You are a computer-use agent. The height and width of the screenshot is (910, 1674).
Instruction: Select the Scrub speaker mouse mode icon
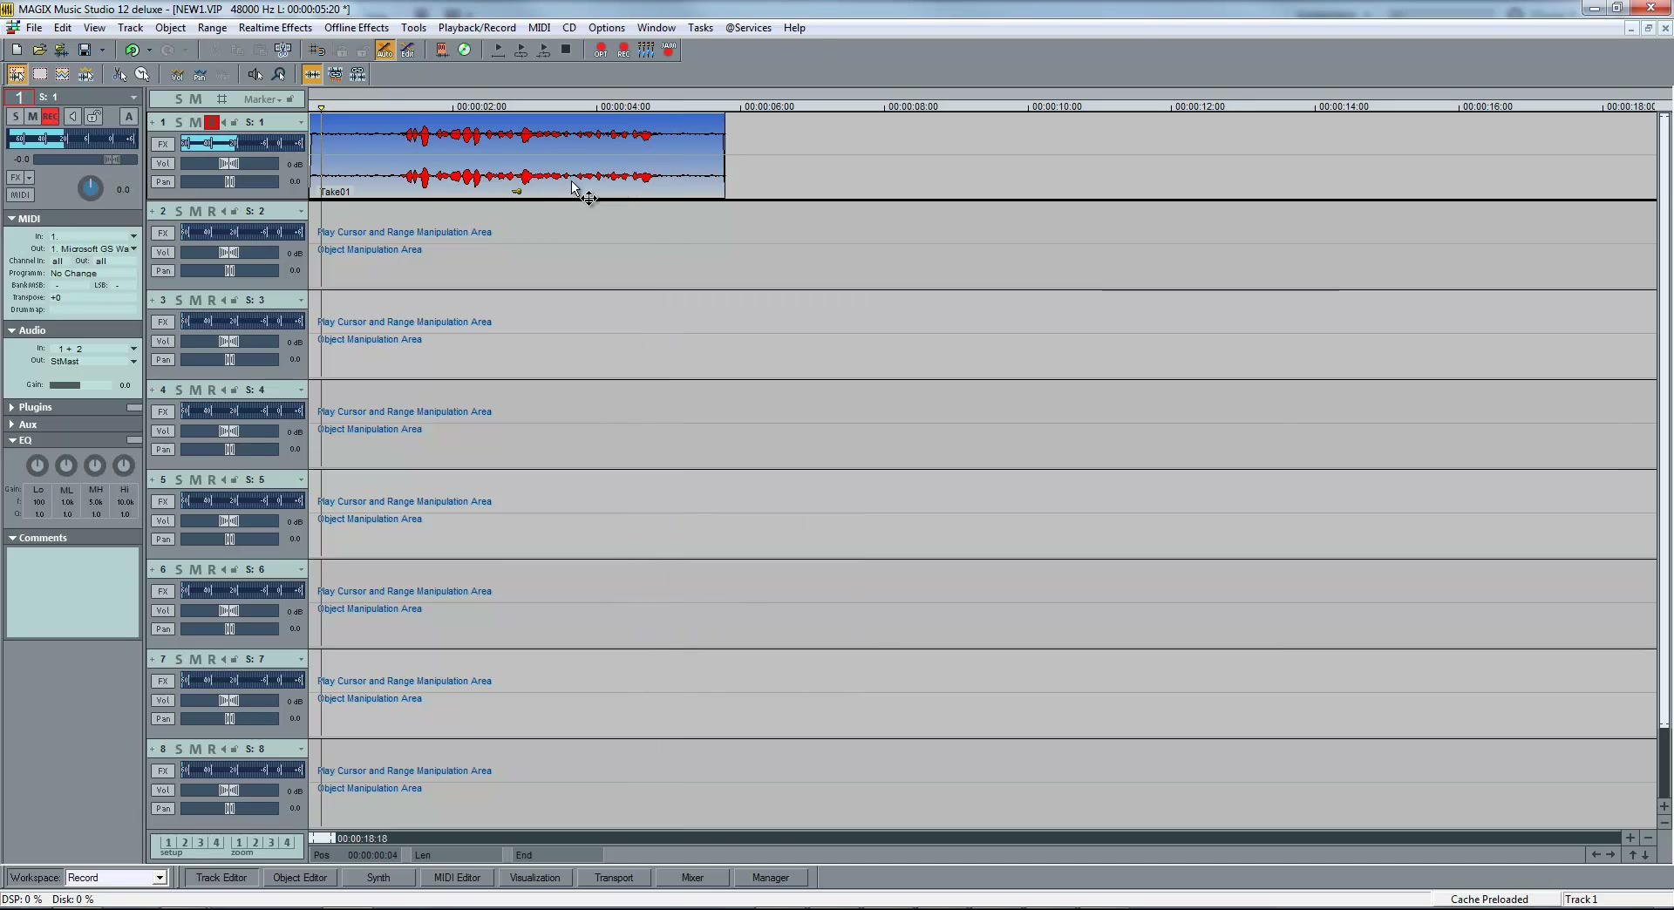[x=255, y=74]
